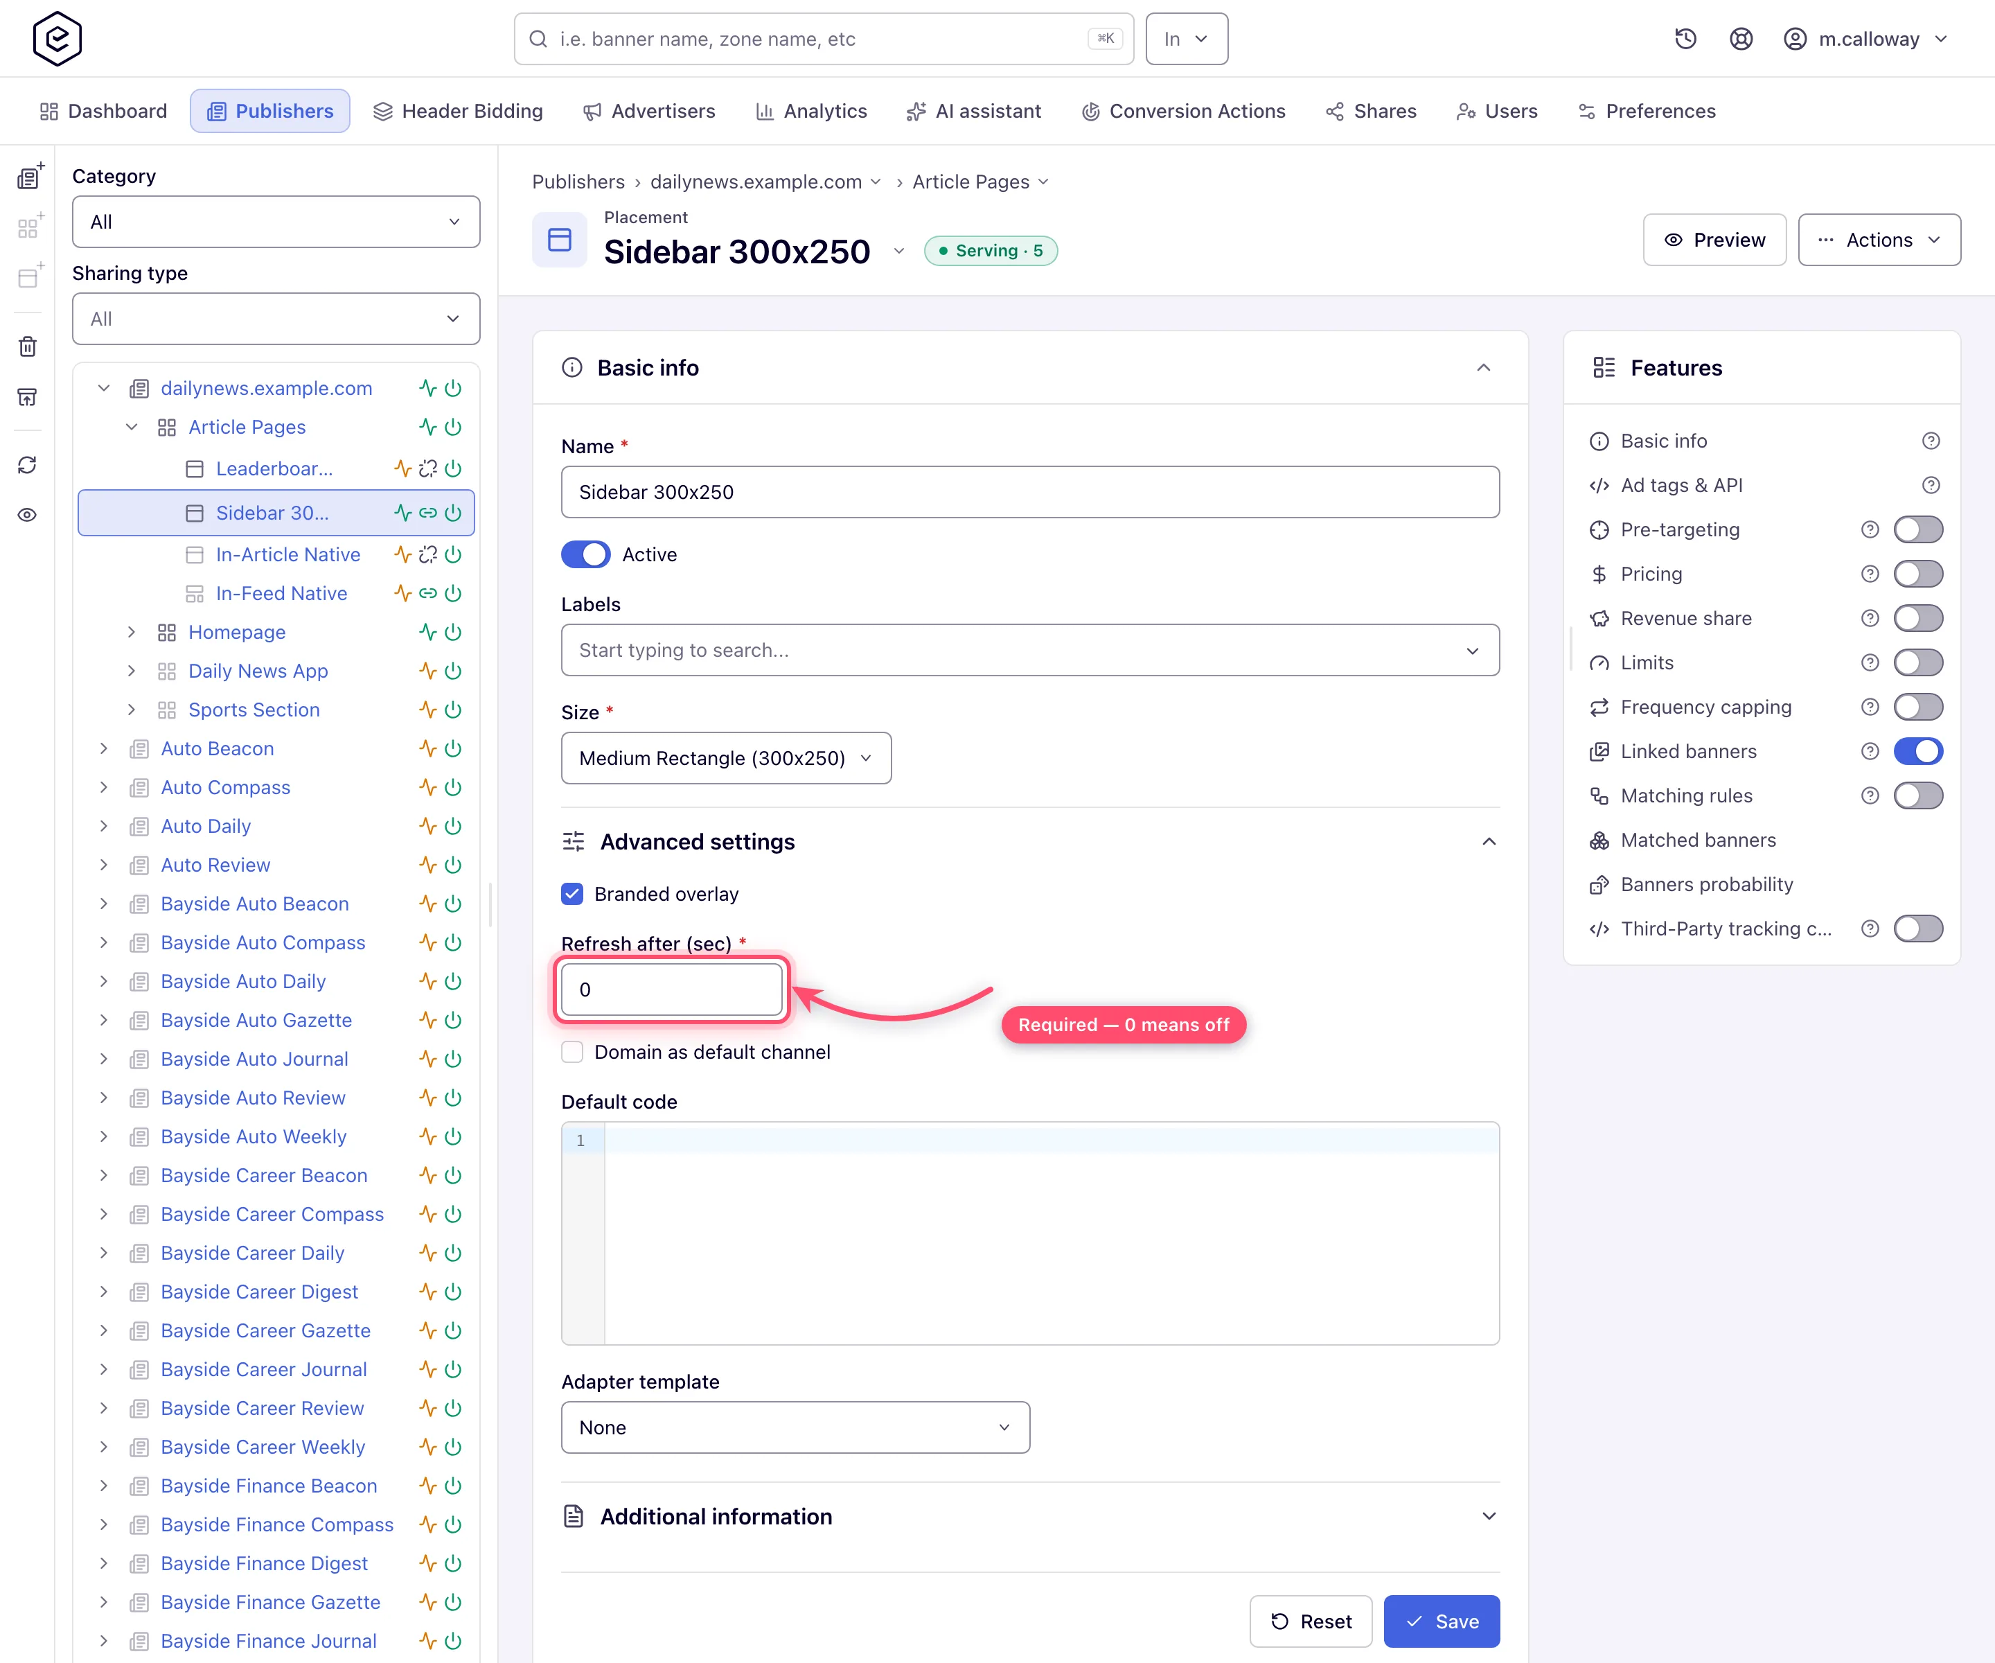The image size is (1995, 1663).
Task: Click the archive icon in left rail
Action: [x=28, y=396]
